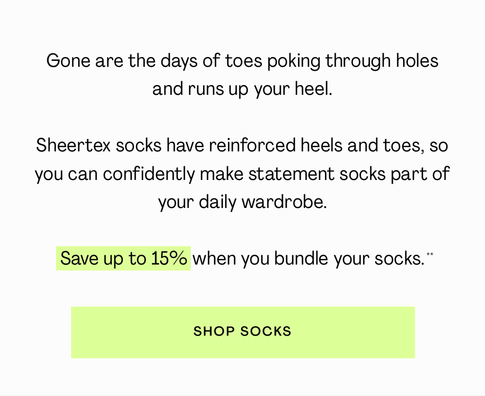Screen dimensions: 485x396
Task: Click the green highlight swatch behind the discount text
Action: 123,258
